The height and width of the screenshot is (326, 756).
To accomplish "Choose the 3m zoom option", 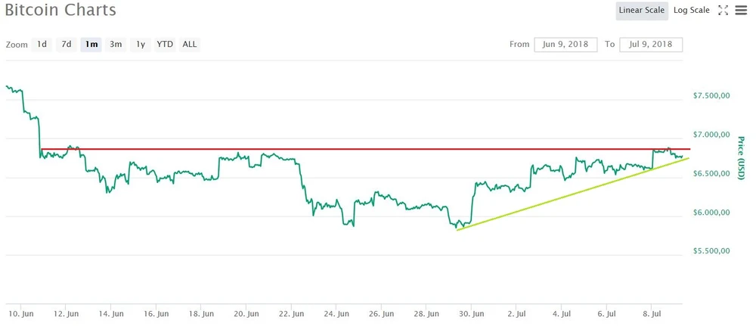I will tap(116, 45).
